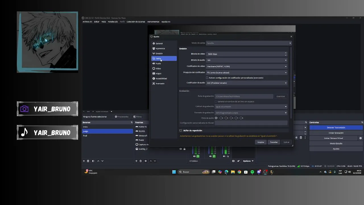Select audio track 4 radio

[x=231, y=118]
